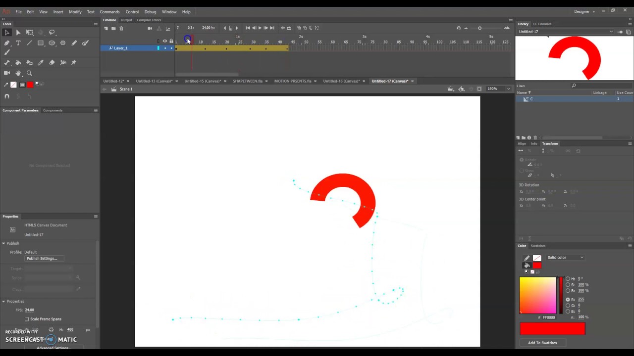Image resolution: width=634 pixels, height=356 pixels.
Task: Select the Paint Bucket tool
Action: (18, 63)
